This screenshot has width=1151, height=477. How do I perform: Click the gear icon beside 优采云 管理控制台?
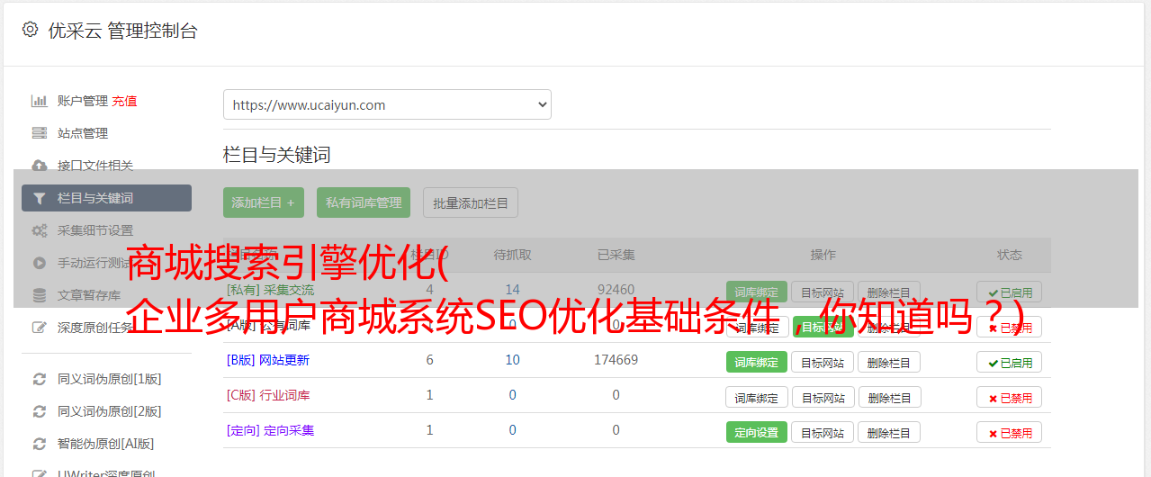31,30
